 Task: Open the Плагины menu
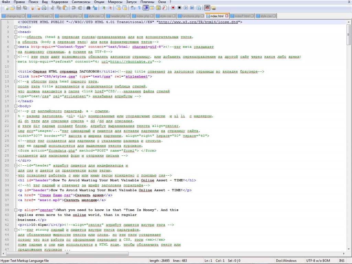pyautogui.click(x=147, y=2)
